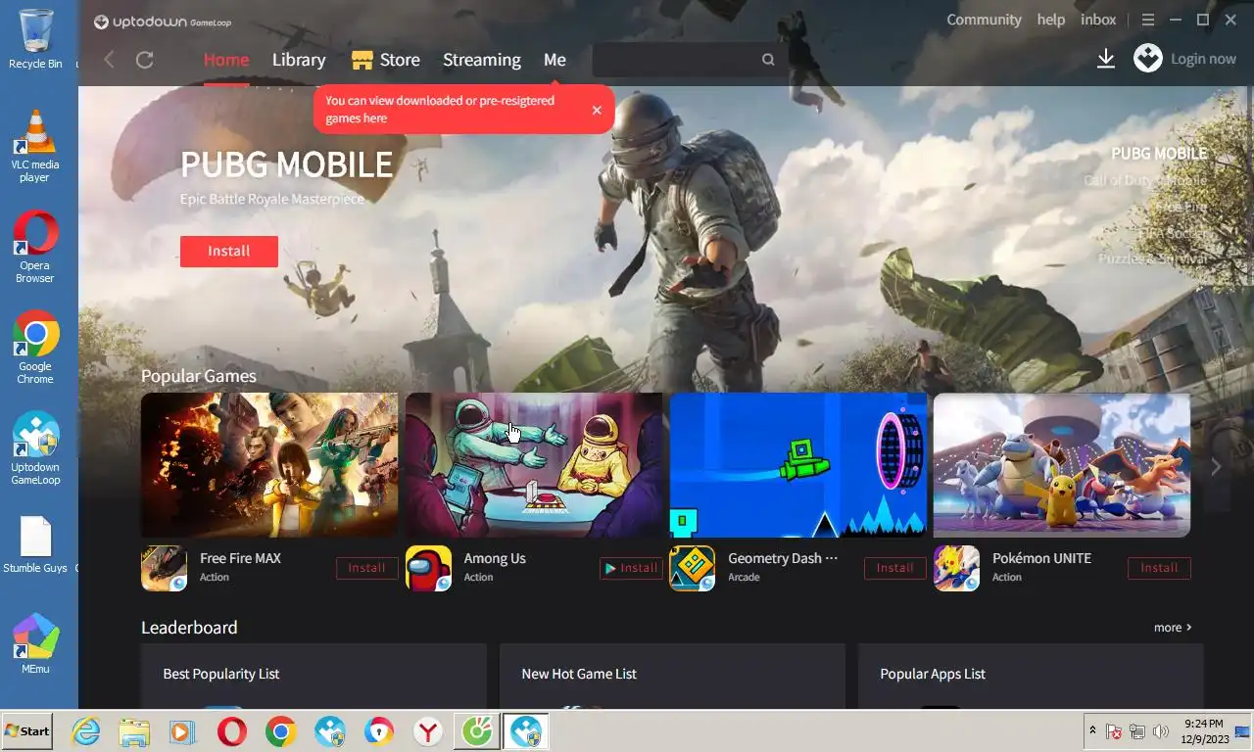The height and width of the screenshot is (752, 1254).
Task: Install PUBG MOBILE from banner
Action: click(x=229, y=252)
